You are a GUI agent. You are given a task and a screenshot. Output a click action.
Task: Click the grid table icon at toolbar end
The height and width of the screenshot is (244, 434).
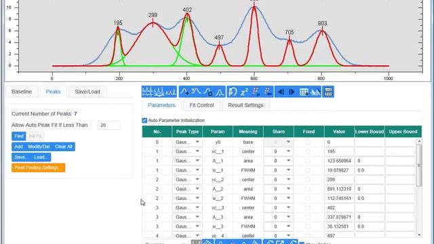coord(328,92)
